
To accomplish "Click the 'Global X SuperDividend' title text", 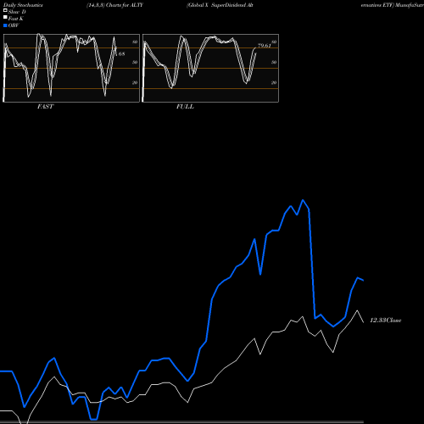I will coord(216,5).
